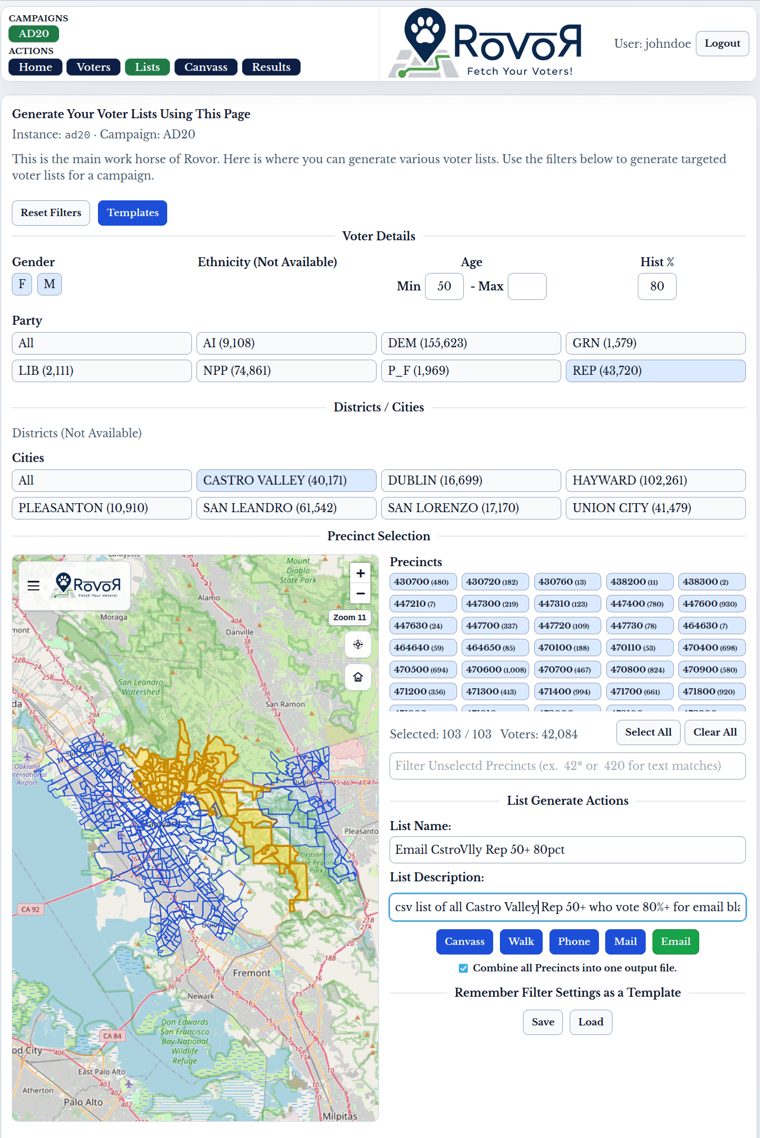Click the List Name field
Image resolution: width=760 pixels, height=1138 pixels.
click(567, 850)
